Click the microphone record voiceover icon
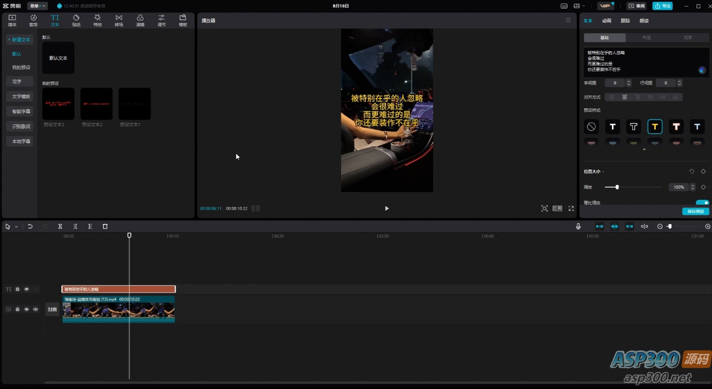 point(578,226)
